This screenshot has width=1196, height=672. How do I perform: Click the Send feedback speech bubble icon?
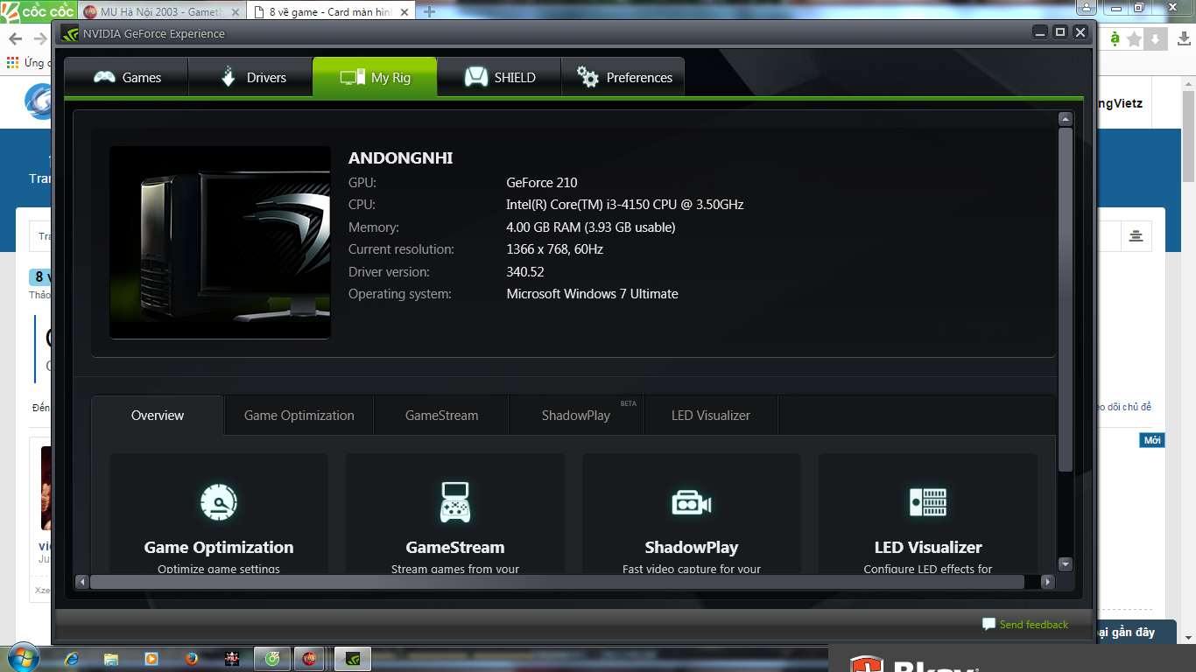989,625
